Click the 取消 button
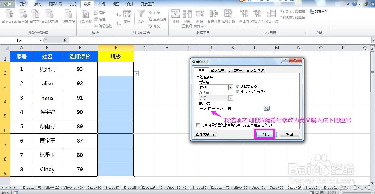The image size is (375, 194). point(289,135)
